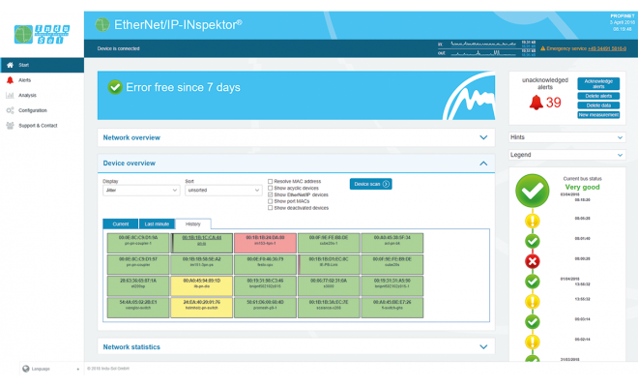Open the Sort dropdown set to unsorted
Screen dimensions: 638x387
click(222, 191)
